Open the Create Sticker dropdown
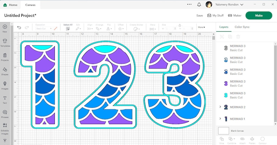 (x=136, y=29)
